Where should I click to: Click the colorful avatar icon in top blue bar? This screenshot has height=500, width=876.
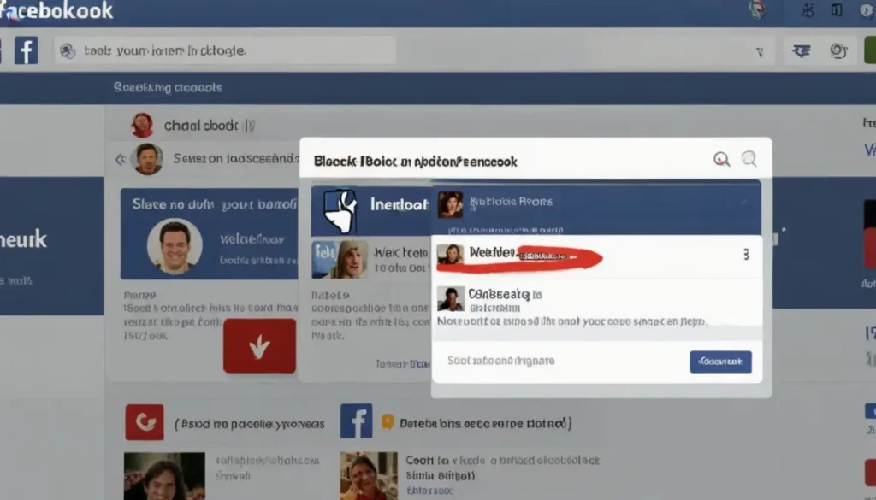pyautogui.click(x=757, y=10)
